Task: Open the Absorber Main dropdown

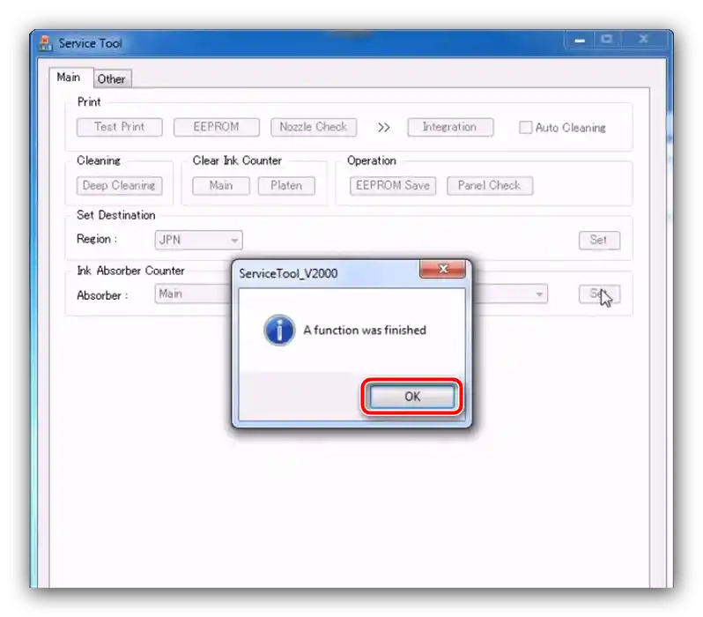Action: tap(193, 294)
